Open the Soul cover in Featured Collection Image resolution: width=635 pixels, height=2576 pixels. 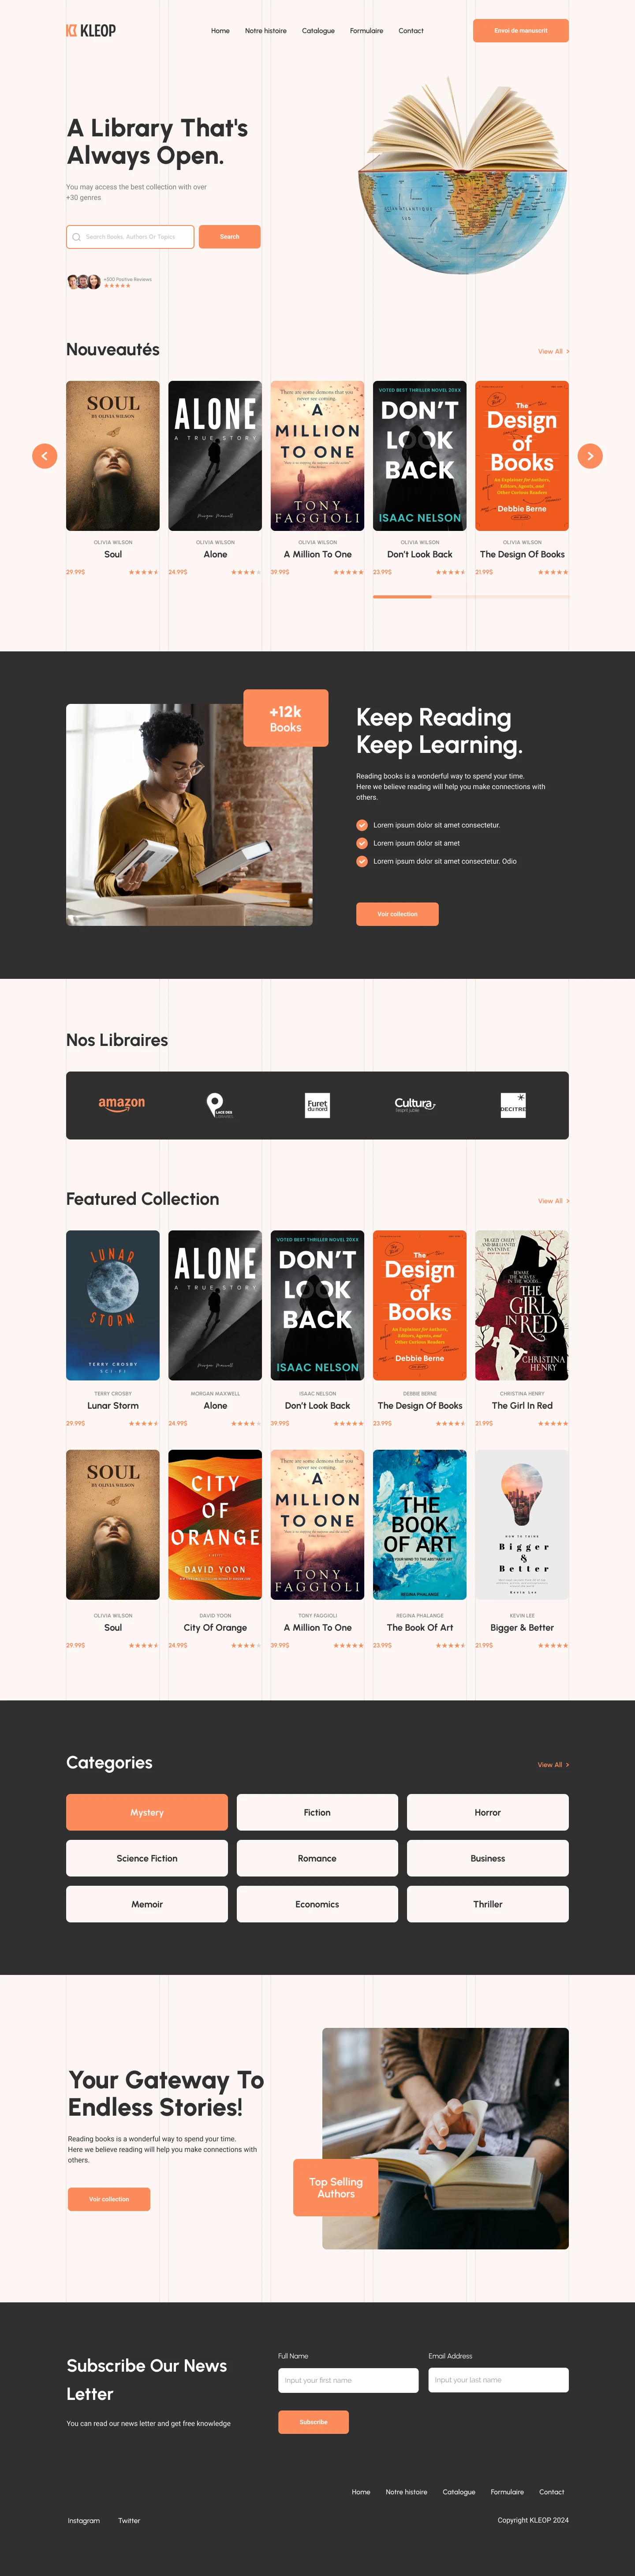[x=113, y=1525]
